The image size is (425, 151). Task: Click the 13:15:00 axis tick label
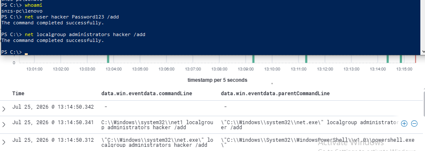[x=404, y=69]
